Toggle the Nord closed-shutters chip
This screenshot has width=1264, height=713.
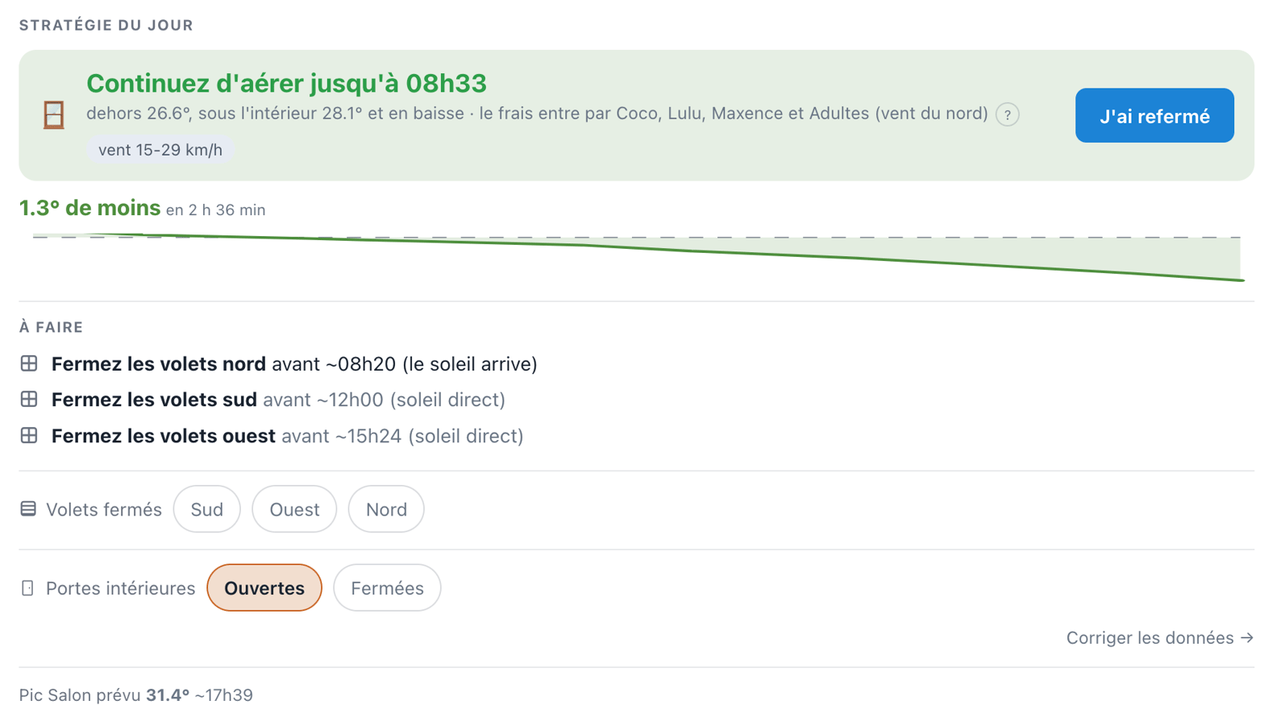tap(386, 509)
